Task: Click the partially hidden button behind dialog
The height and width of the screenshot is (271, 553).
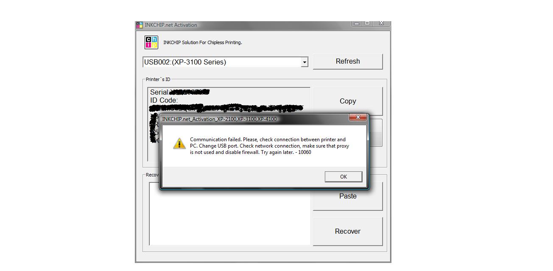Action: point(376,133)
